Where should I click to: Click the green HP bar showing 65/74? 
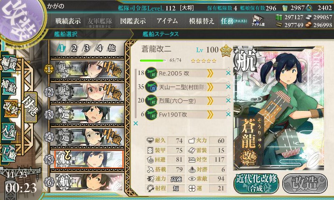153,60
